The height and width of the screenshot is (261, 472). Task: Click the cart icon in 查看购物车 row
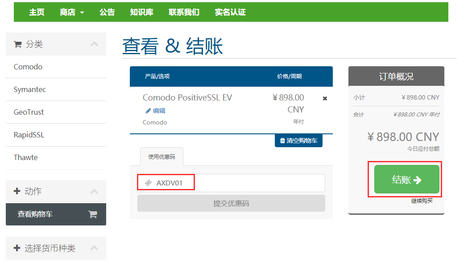(x=93, y=214)
